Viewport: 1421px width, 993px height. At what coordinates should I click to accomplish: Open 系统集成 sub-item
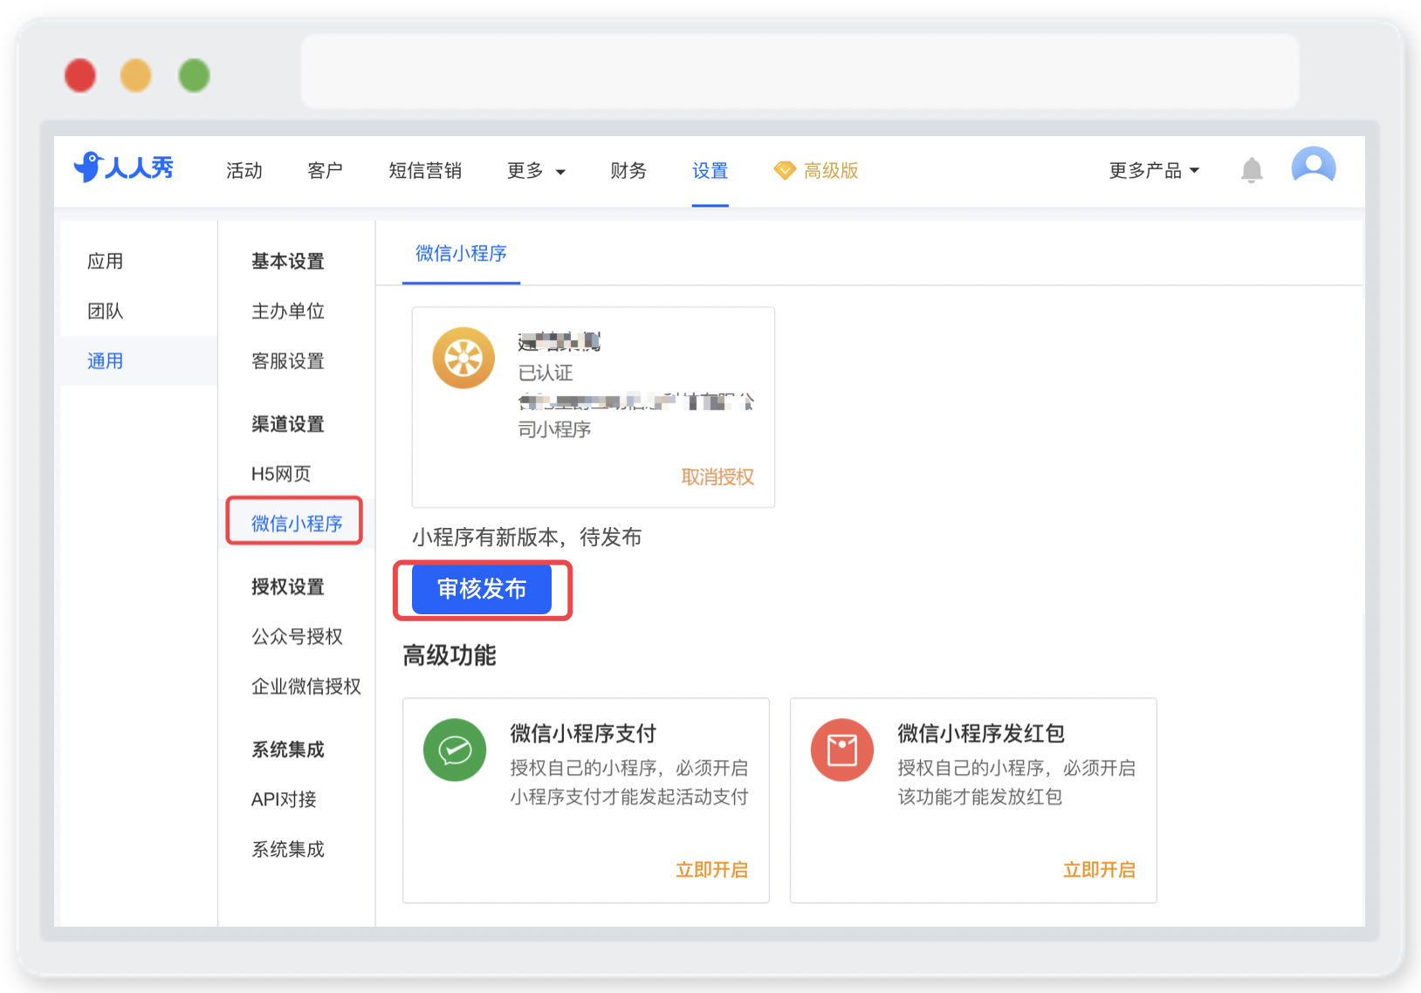288,849
